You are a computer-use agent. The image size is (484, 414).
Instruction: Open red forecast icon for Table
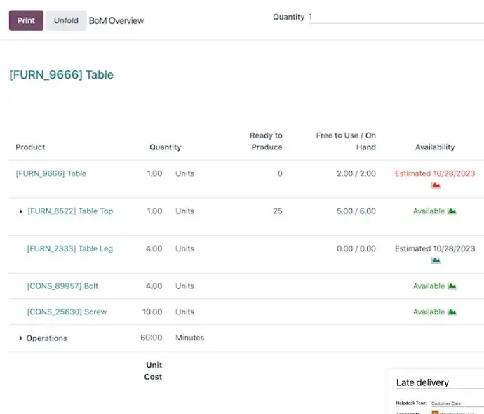click(436, 185)
